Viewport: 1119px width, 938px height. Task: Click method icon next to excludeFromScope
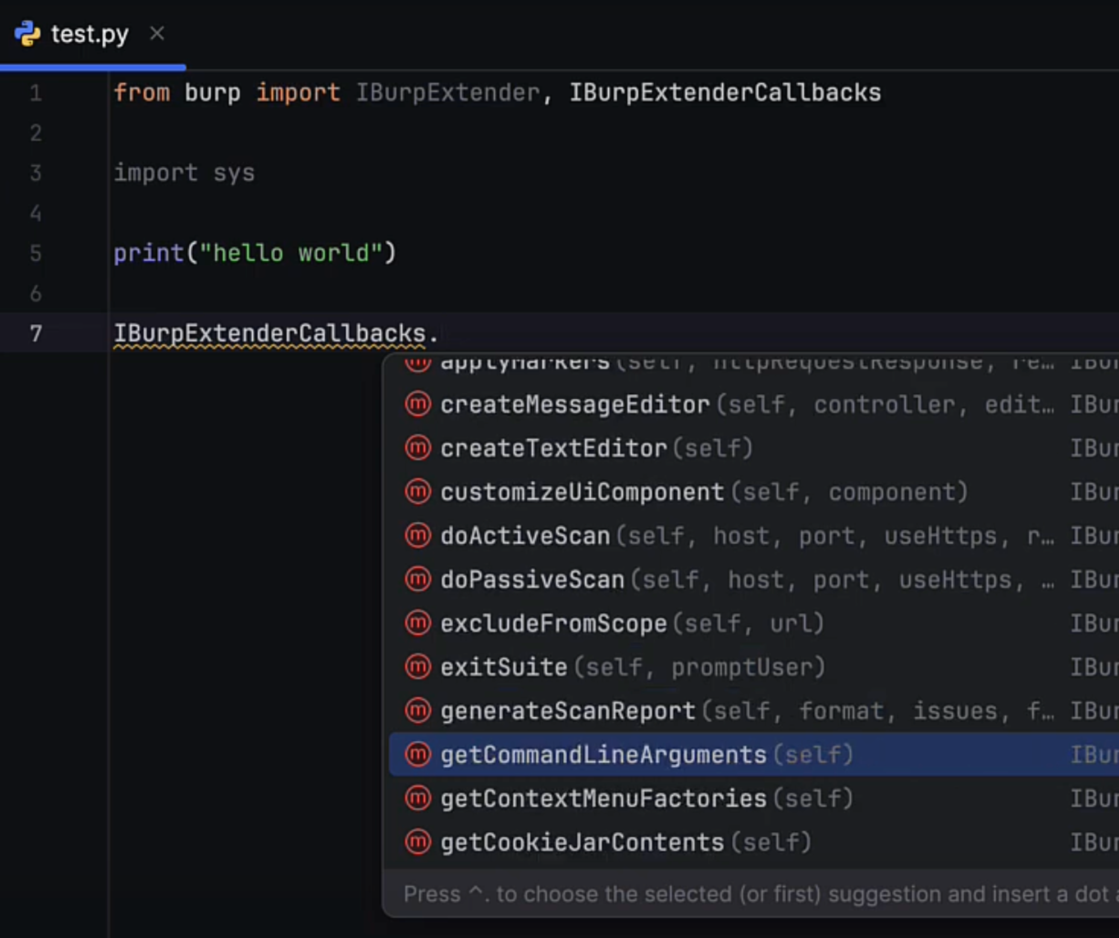[x=418, y=623]
